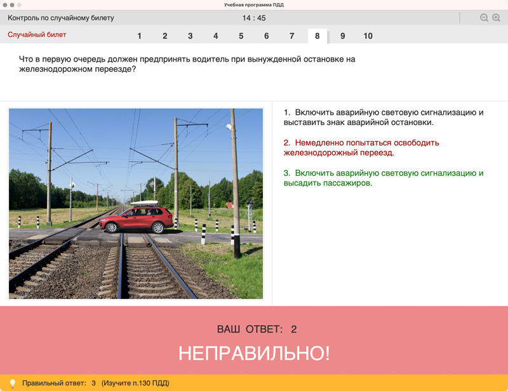Click the 'НЕПРАВИЛЬНО!' result banner
Screen dimensions: 508x391
254,353
